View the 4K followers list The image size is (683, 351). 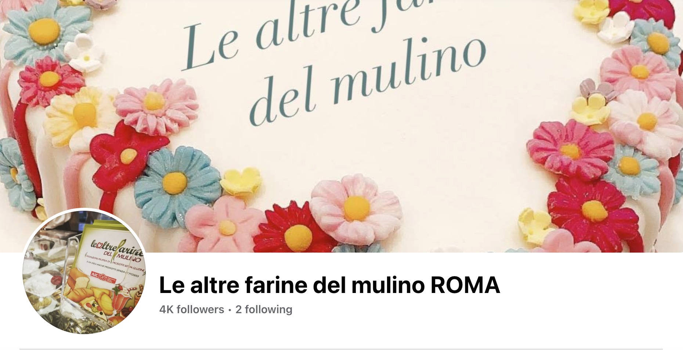tap(192, 310)
